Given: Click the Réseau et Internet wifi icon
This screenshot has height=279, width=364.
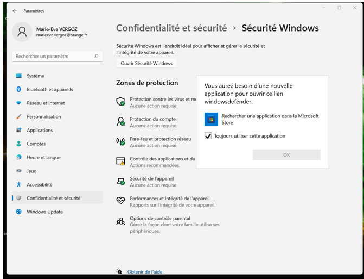Looking at the screenshot, I should [x=18, y=103].
